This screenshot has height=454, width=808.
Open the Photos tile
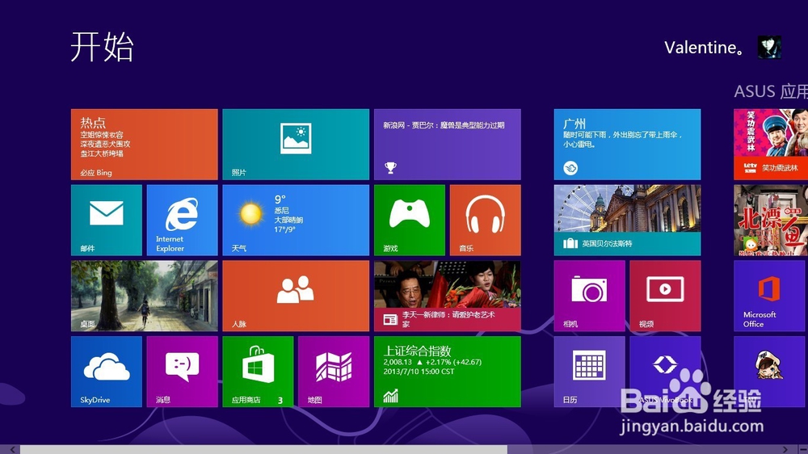click(296, 145)
